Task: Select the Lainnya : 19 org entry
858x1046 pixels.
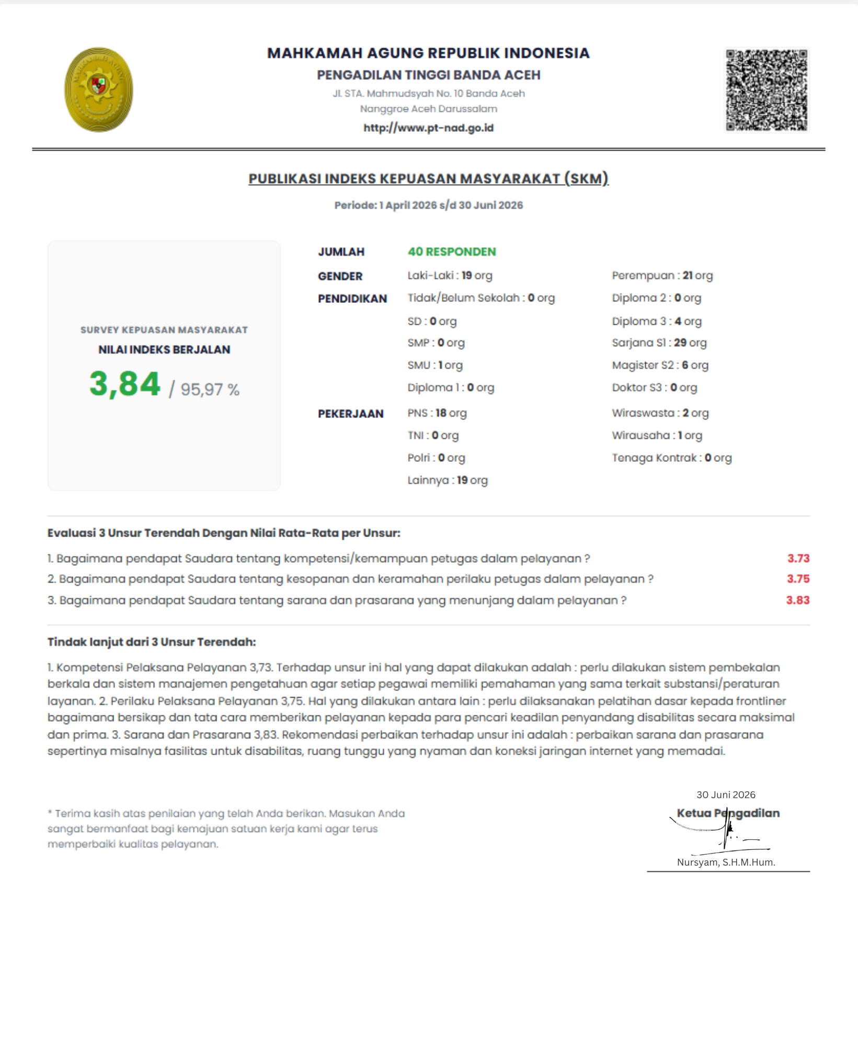Action: [x=448, y=480]
